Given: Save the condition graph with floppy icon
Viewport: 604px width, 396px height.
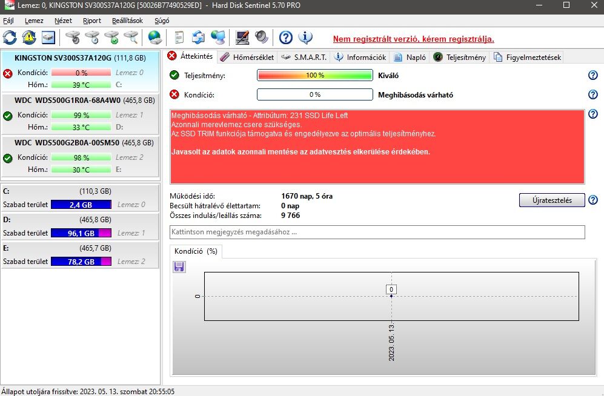Looking at the screenshot, I should pyautogui.click(x=179, y=266).
